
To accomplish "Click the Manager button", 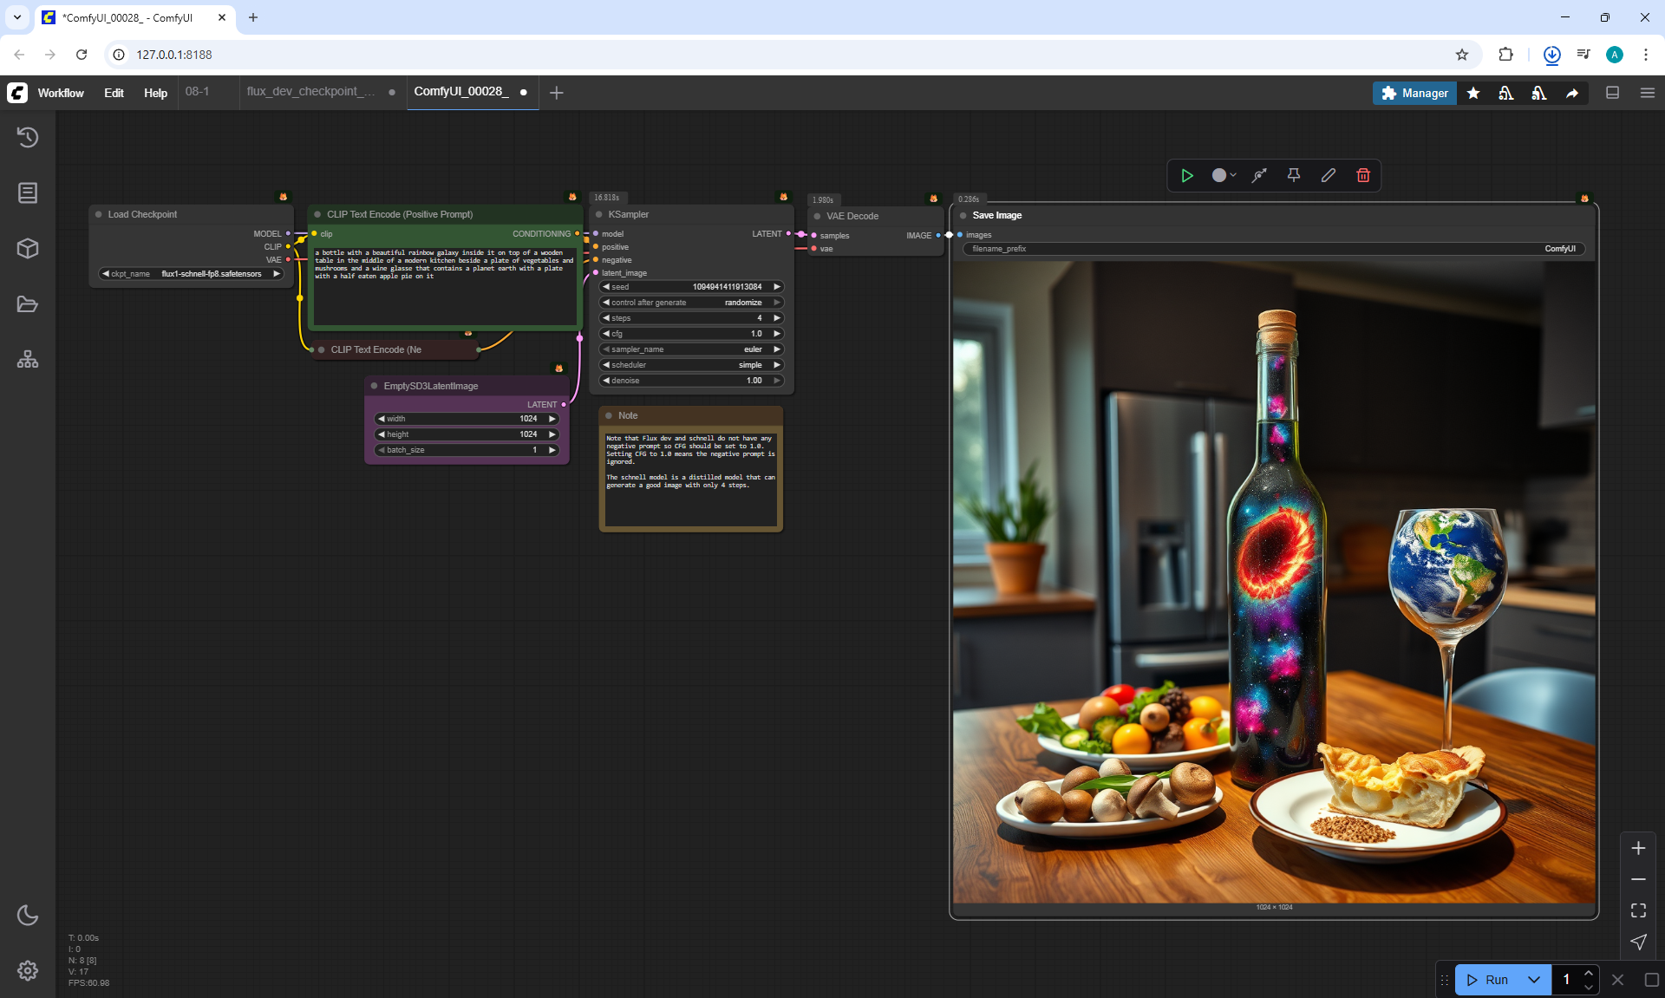I will (x=1414, y=93).
